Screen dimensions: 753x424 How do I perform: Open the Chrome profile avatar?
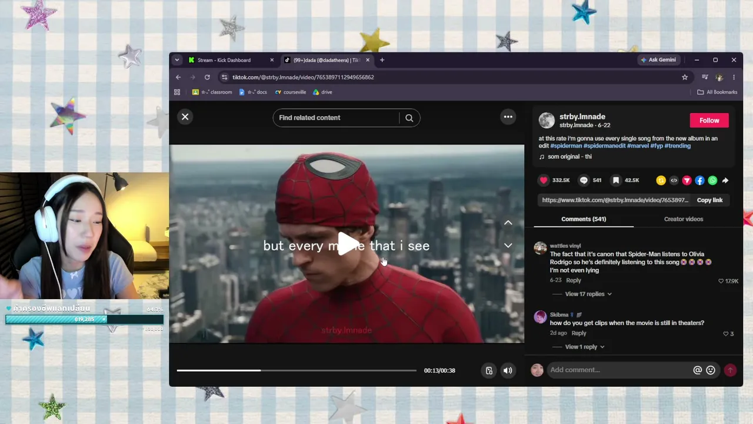click(719, 77)
